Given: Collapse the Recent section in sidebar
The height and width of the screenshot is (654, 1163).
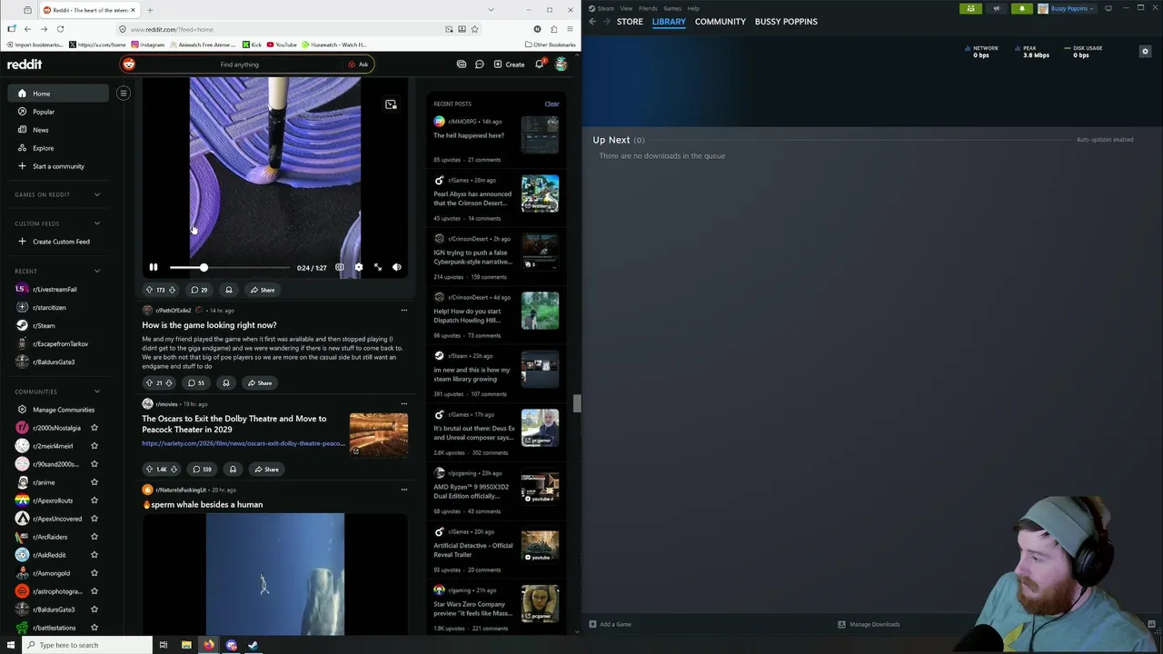Looking at the screenshot, I should coord(97,271).
